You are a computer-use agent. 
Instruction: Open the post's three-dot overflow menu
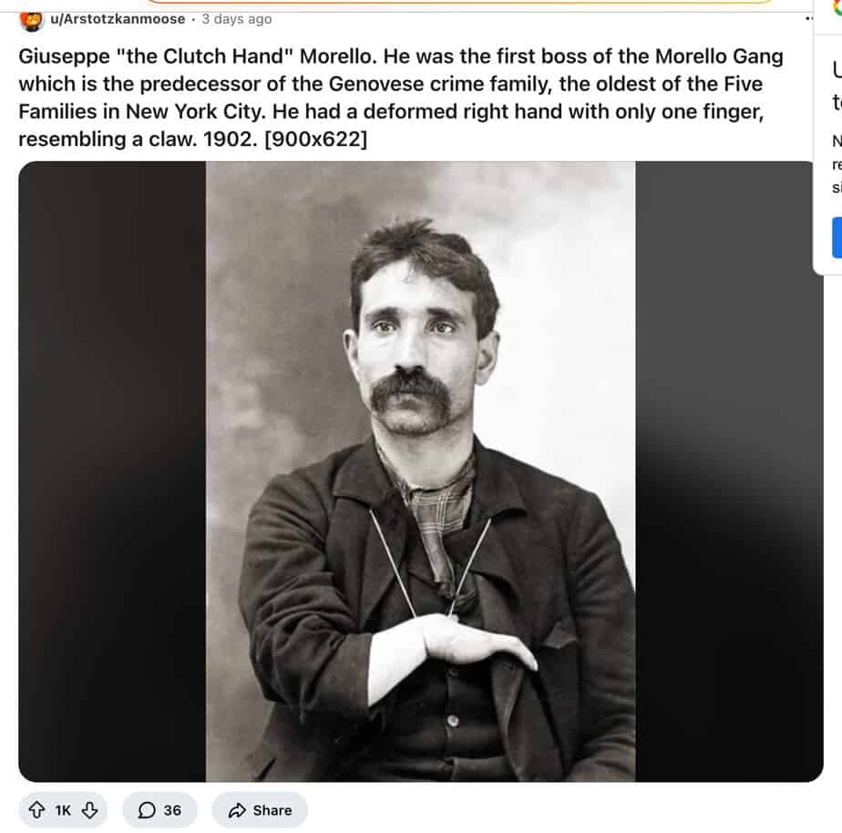808,19
